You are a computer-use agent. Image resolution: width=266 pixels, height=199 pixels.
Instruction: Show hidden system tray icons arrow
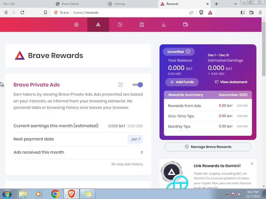[x=221, y=194]
